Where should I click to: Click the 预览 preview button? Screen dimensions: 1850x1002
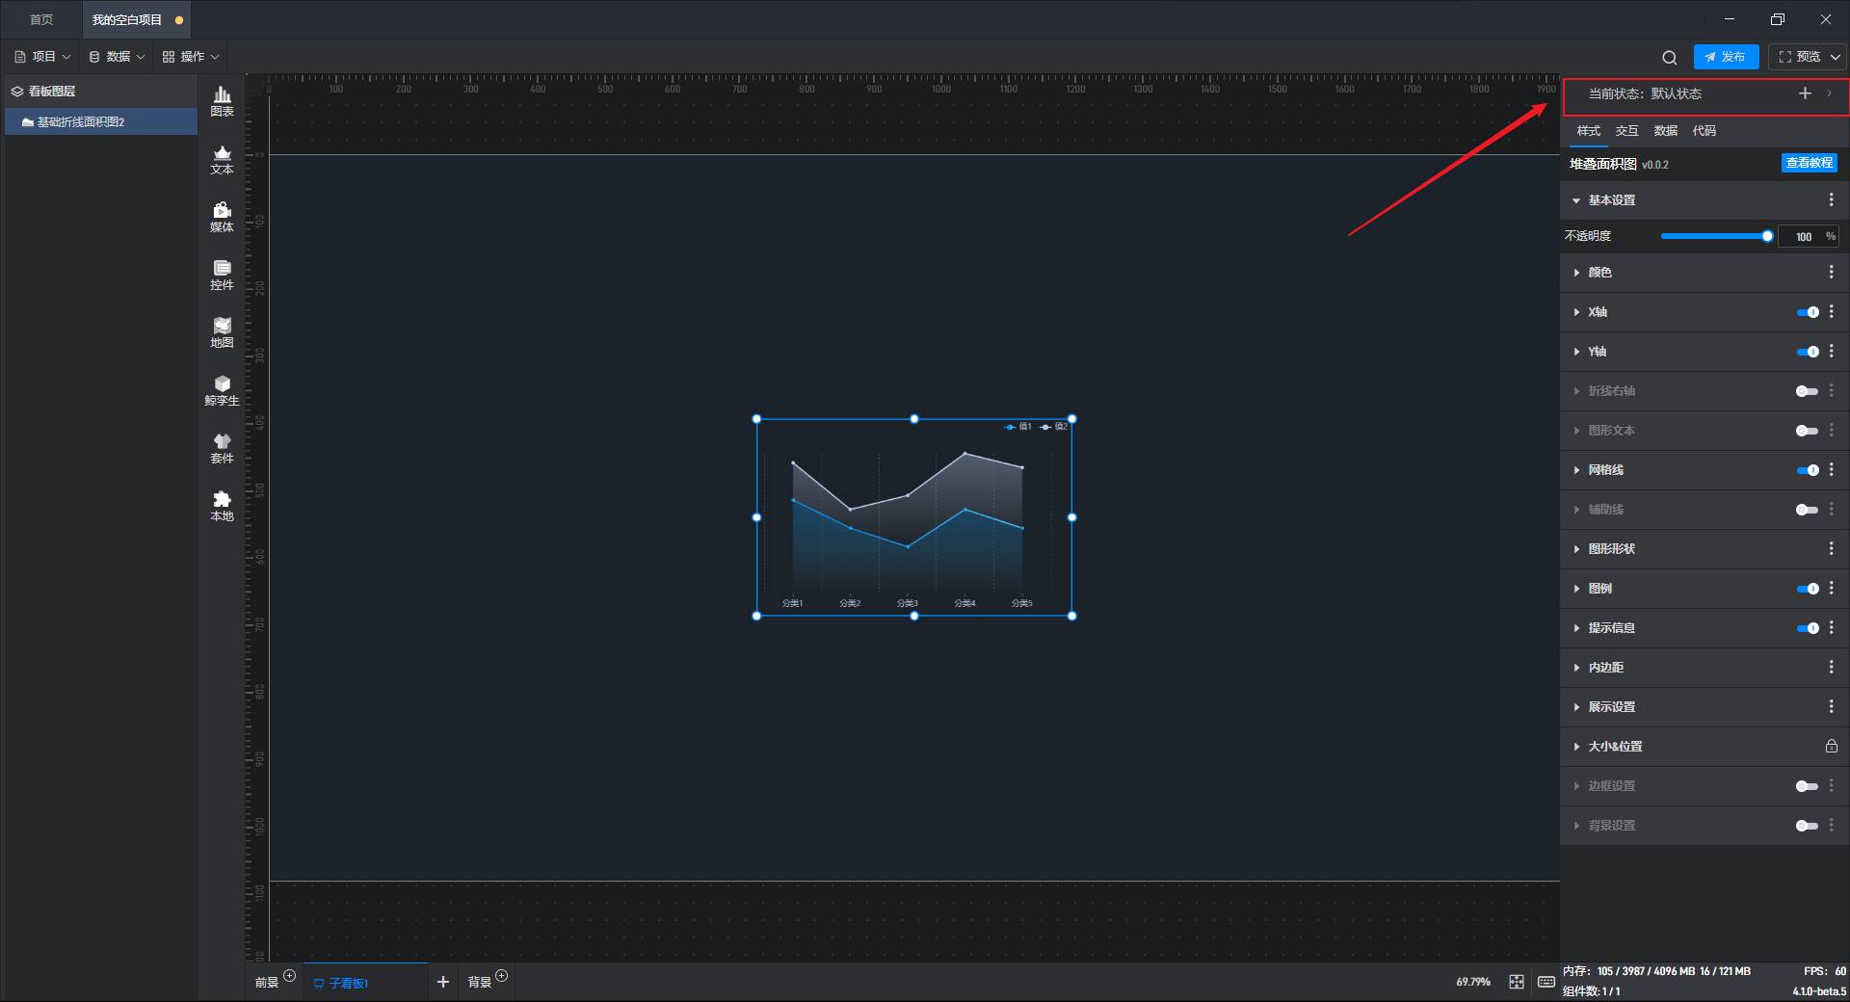(1799, 57)
